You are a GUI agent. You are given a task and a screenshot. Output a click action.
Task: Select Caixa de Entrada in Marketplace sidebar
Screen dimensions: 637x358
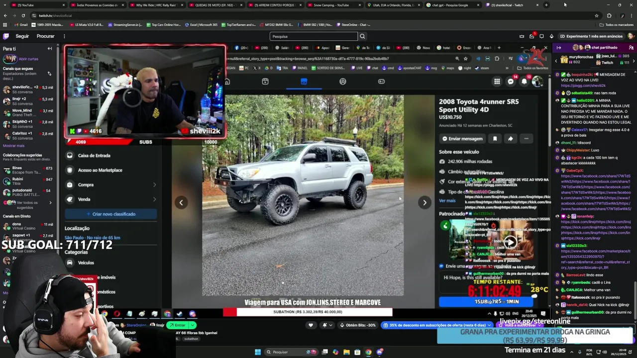[110, 156]
